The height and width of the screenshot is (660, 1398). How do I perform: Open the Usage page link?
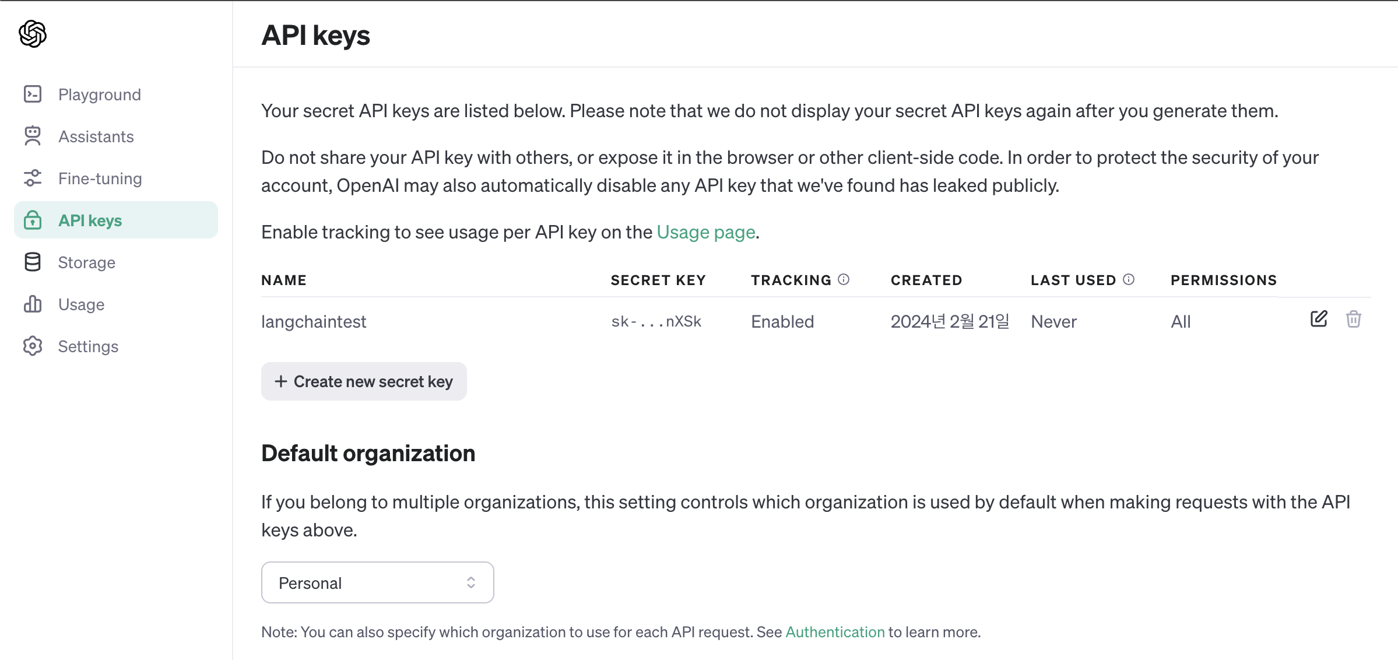click(x=706, y=232)
